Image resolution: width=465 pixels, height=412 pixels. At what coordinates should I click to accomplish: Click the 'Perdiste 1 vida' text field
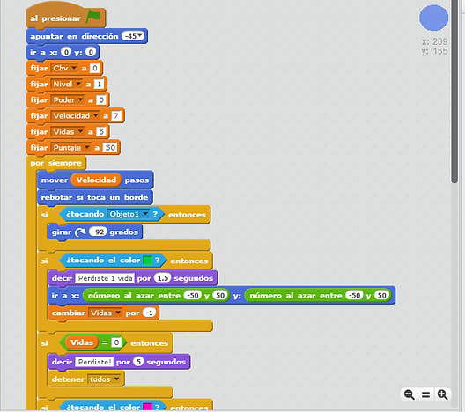tap(105, 278)
